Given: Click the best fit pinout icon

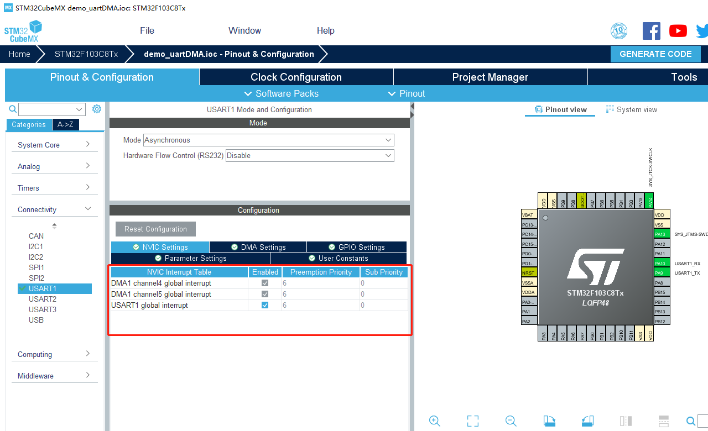Looking at the screenshot, I should click(x=473, y=421).
